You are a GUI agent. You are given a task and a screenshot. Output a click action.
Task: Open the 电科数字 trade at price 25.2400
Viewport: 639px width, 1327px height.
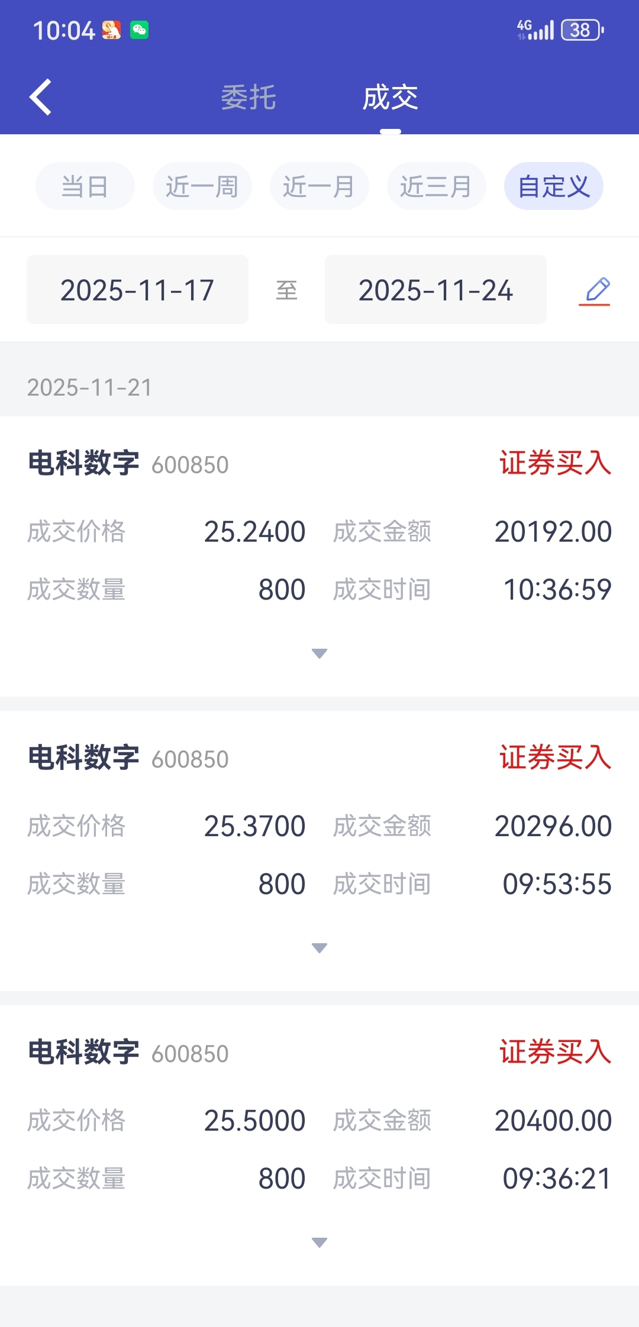319,556
